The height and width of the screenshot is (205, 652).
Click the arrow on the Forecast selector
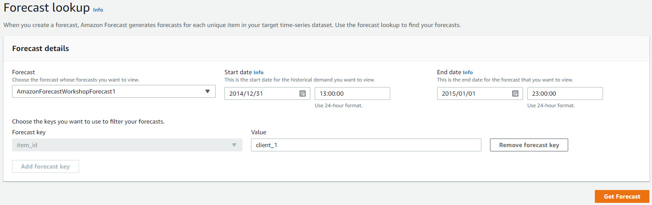[x=208, y=91]
